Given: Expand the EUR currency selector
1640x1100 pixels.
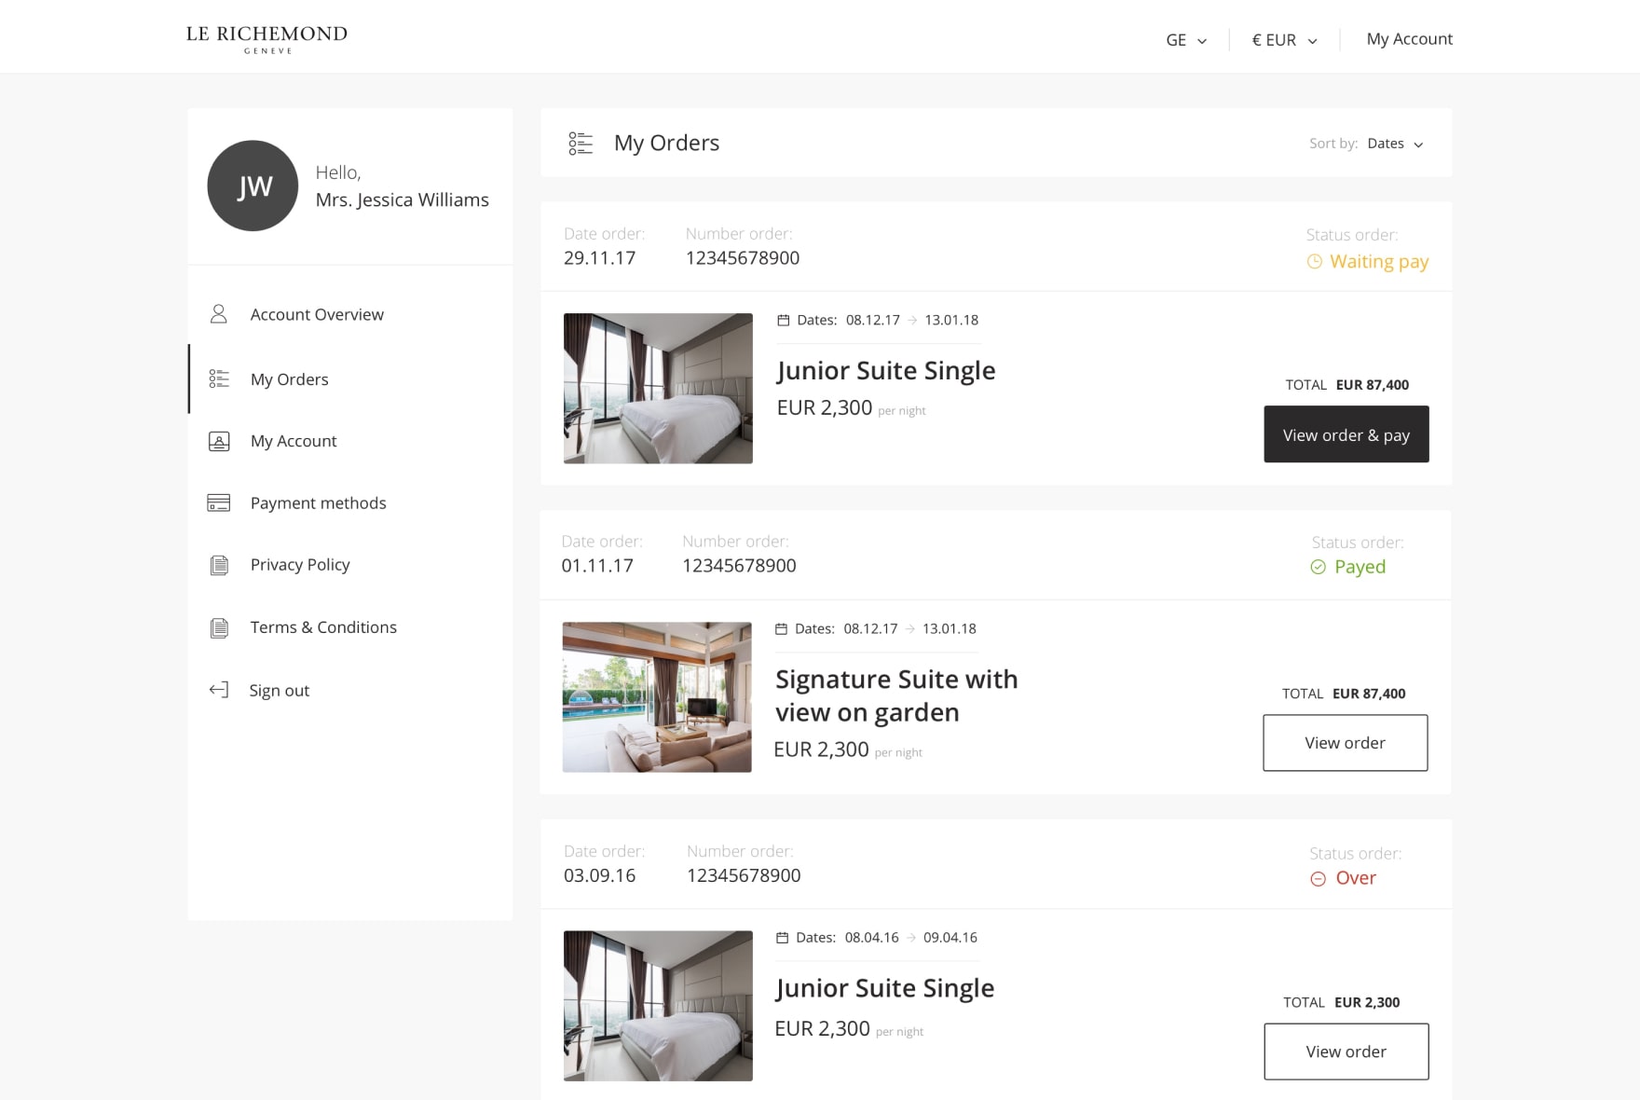Looking at the screenshot, I should point(1283,40).
